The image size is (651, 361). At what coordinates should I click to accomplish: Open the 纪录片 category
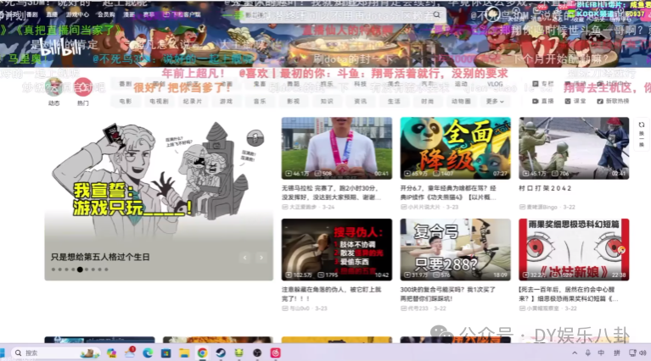tap(192, 101)
